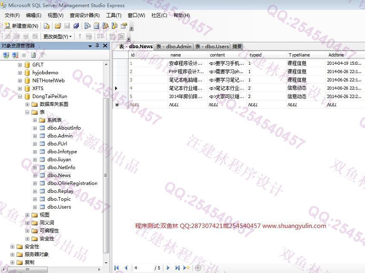The width and height of the screenshot is (365, 273).
Task: Select dbo.liuyan table in the tree
Action: pyautogui.click(x=59, y=160)
